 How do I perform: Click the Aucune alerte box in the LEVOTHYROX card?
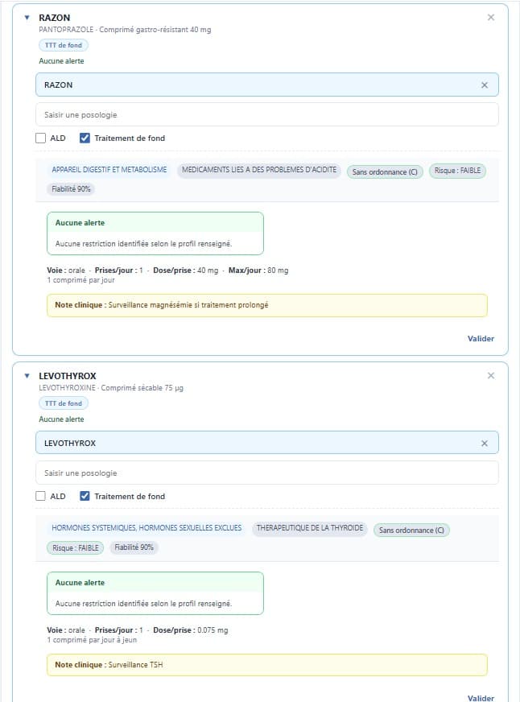(155, 593)
